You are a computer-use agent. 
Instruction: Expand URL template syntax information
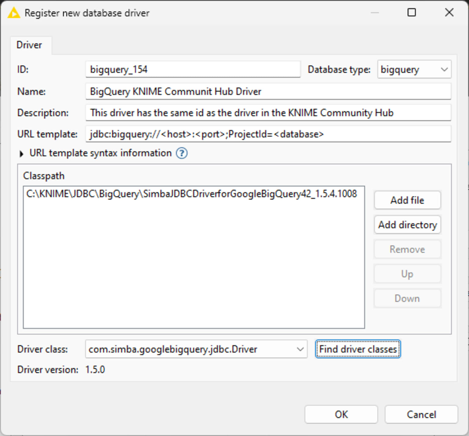tap(21, 154)
